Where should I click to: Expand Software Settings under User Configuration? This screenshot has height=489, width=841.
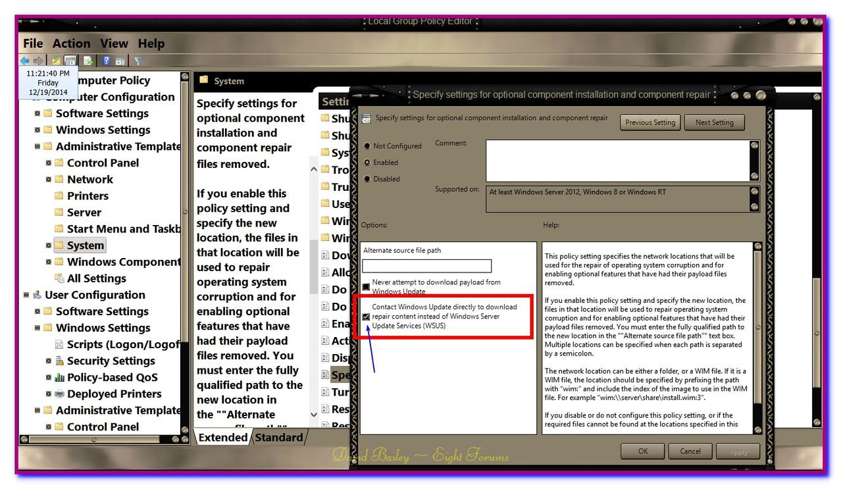point(38,311)
